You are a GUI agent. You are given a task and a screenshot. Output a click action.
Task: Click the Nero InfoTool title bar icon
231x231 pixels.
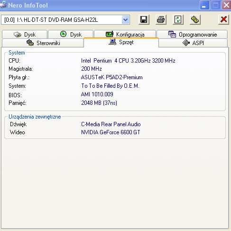tap(3, 5)
